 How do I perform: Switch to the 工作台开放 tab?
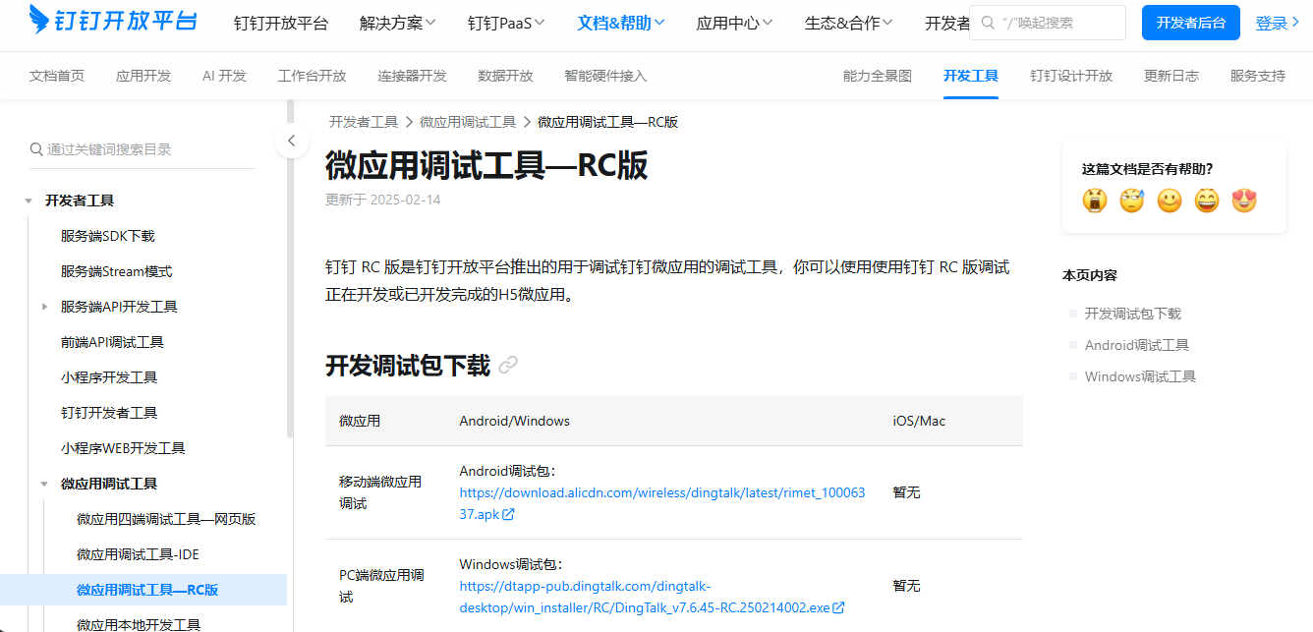(x=313, y=76)
